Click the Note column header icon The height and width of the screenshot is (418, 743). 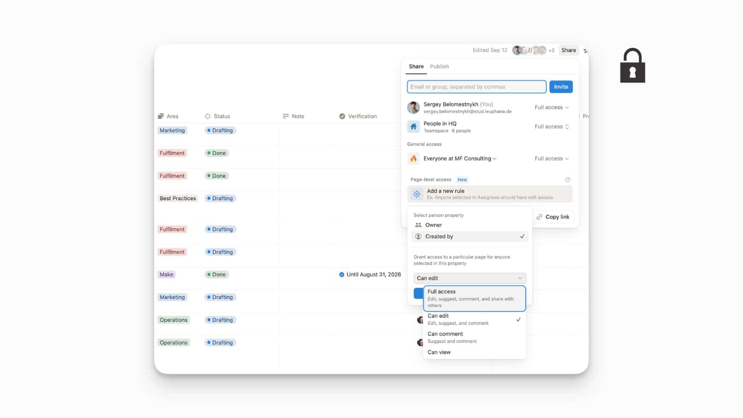[x=285, y=116]
